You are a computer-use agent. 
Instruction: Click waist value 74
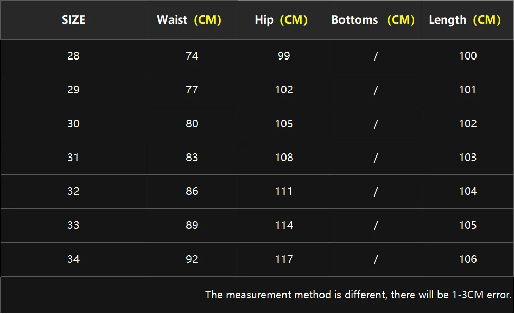pos(192,56)
